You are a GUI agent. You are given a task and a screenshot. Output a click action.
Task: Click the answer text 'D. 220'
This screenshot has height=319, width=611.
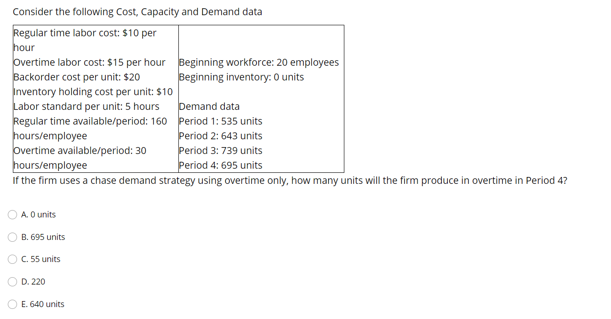(x=33, y=281)
